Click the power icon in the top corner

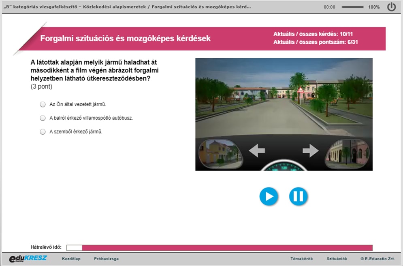coord(391,7)
